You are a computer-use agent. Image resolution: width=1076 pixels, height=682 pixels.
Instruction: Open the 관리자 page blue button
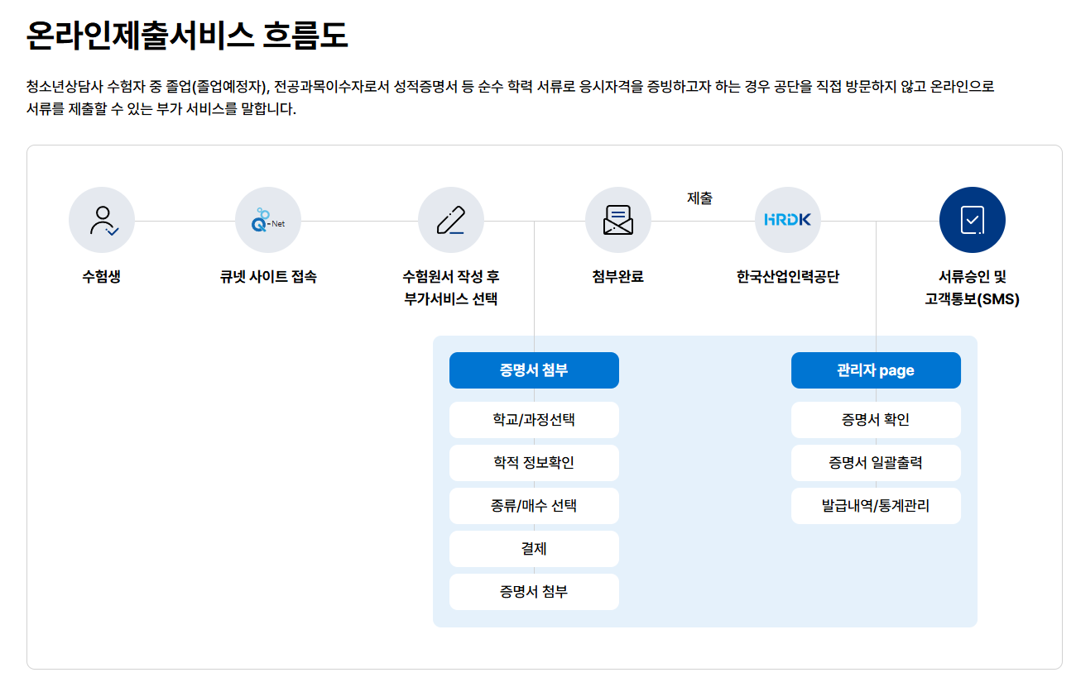pos(876,370)
